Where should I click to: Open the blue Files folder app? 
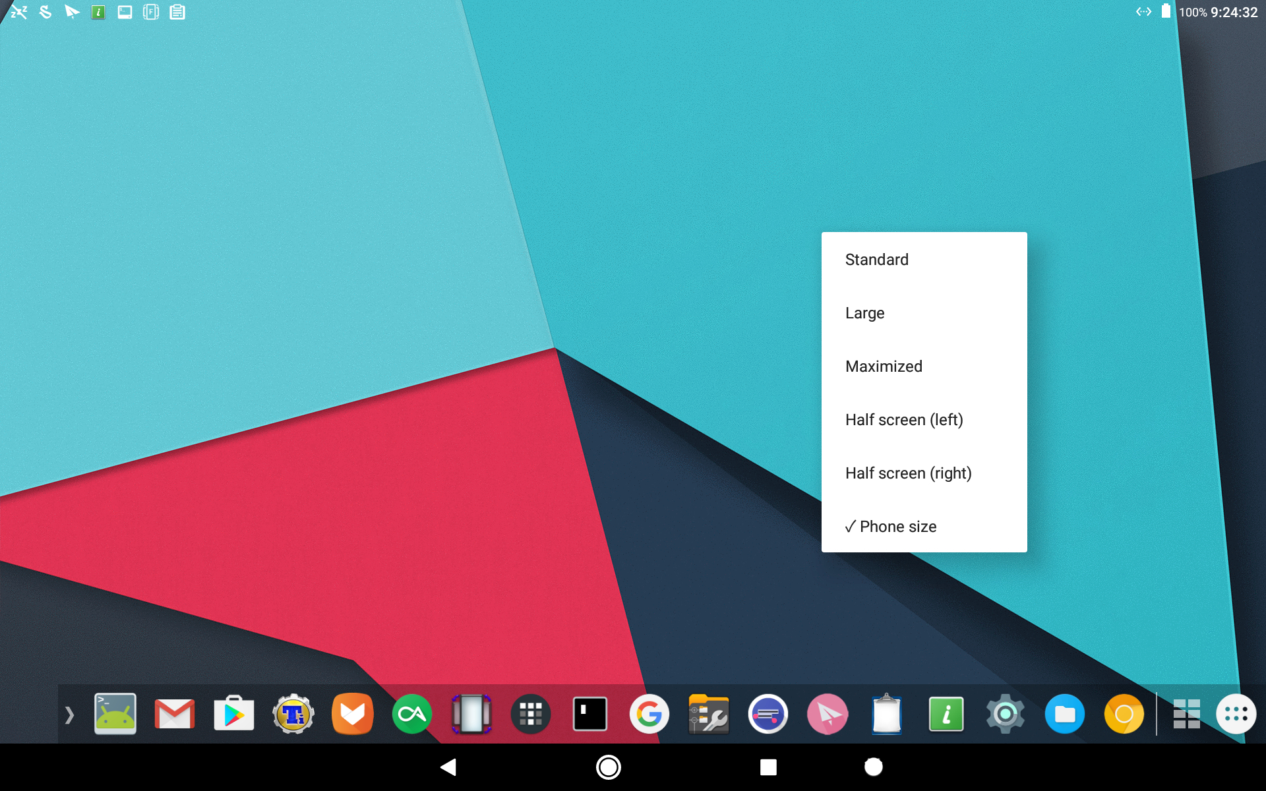click(x=1064, y=714)
